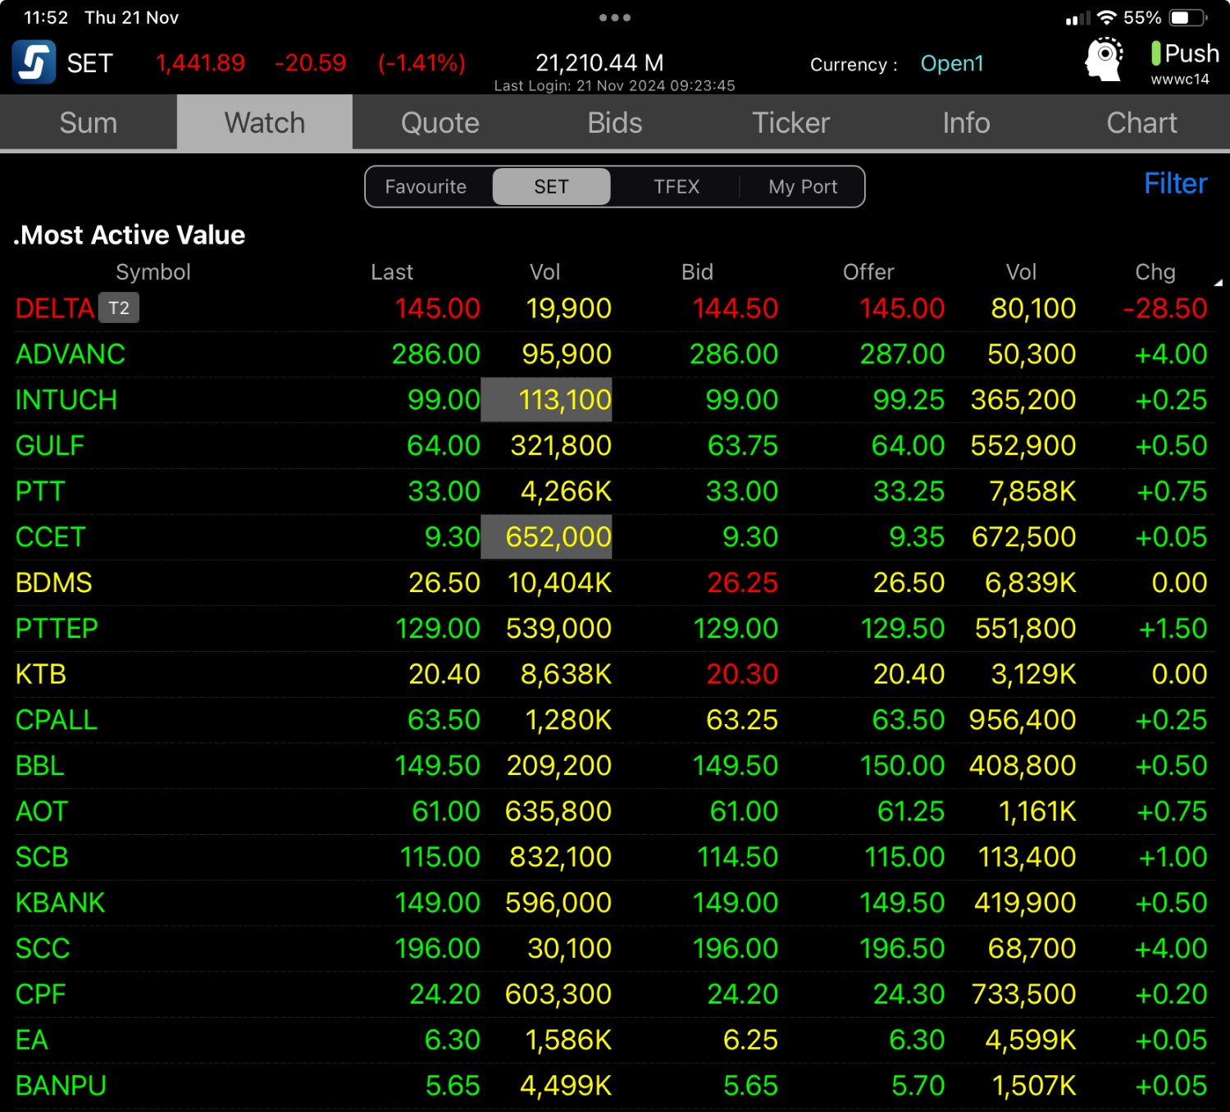The width and height of the screenshot is (1230, 1112).
Task: Open the Info tab
Action: click(966, 122)
